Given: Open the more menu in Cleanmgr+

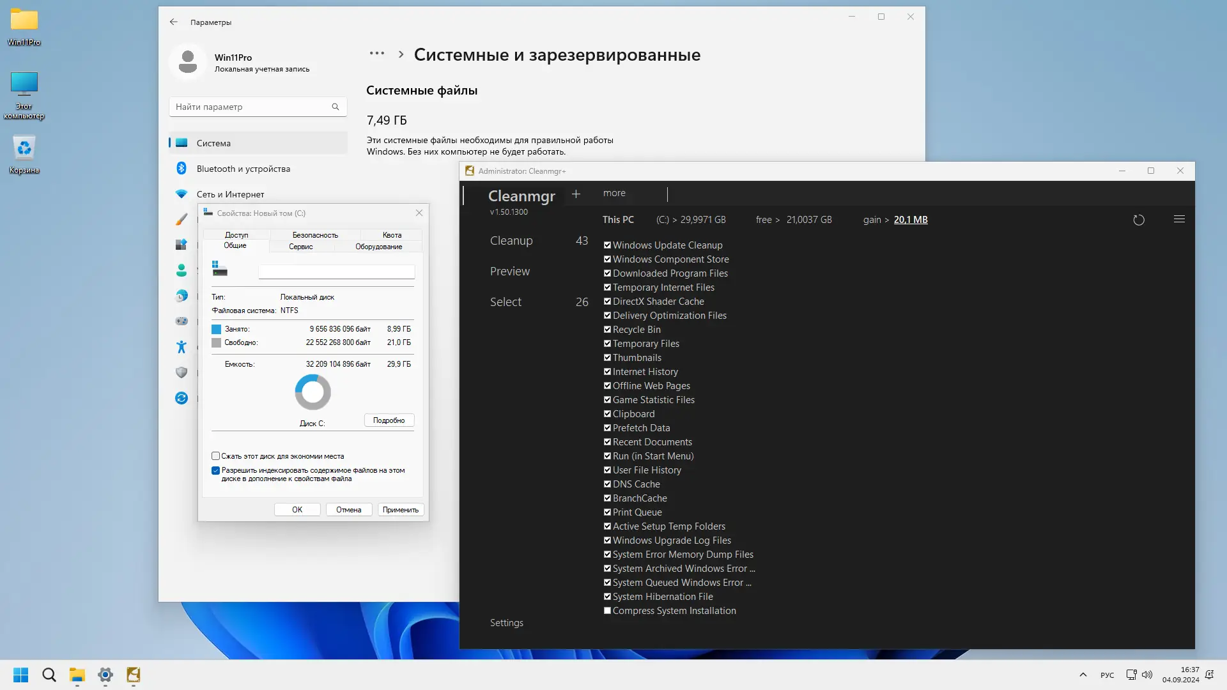Looking at the screenshot, I should [x=613, y=193].
